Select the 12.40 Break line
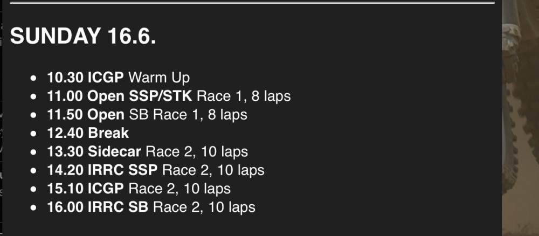The image size is (539, 236). tap(88, 133)
